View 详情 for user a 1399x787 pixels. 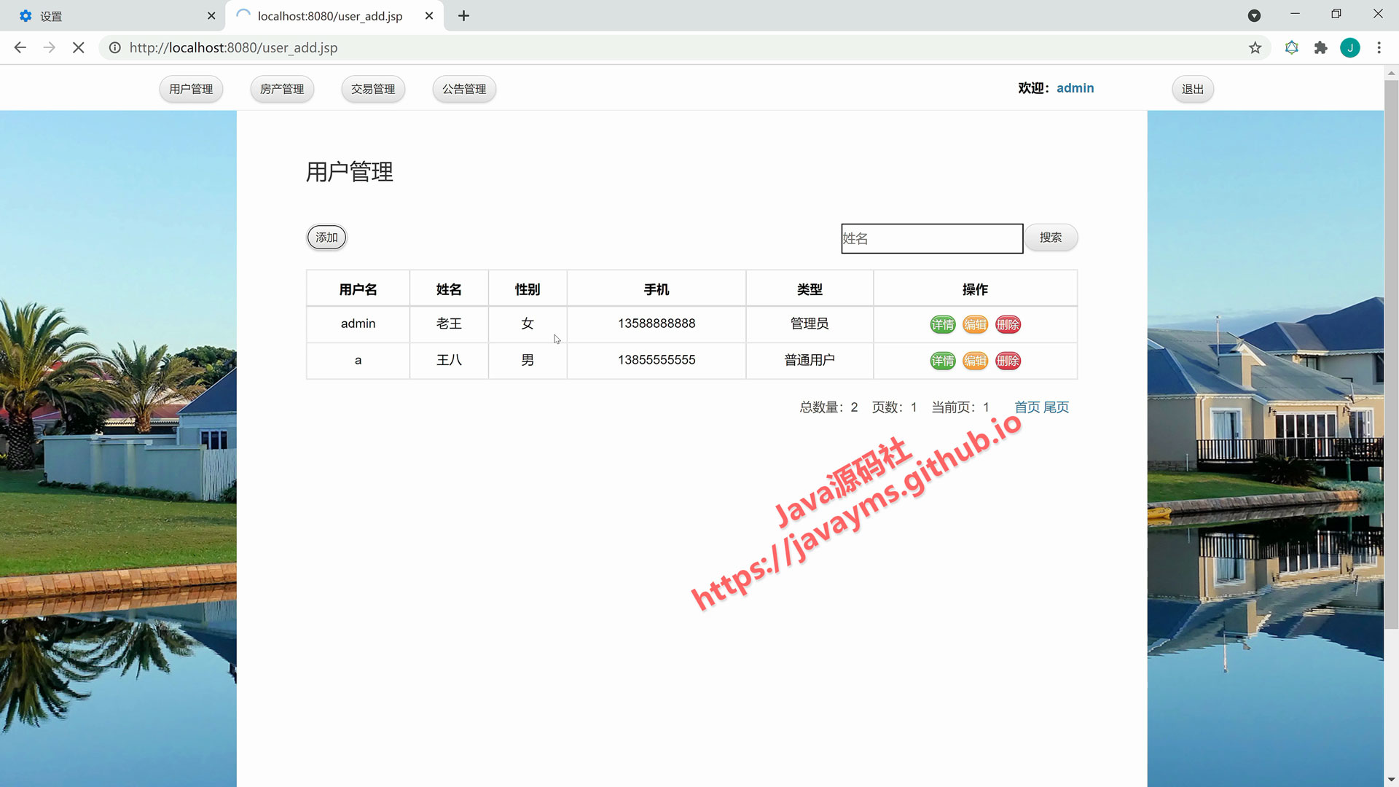coord(942,361)
